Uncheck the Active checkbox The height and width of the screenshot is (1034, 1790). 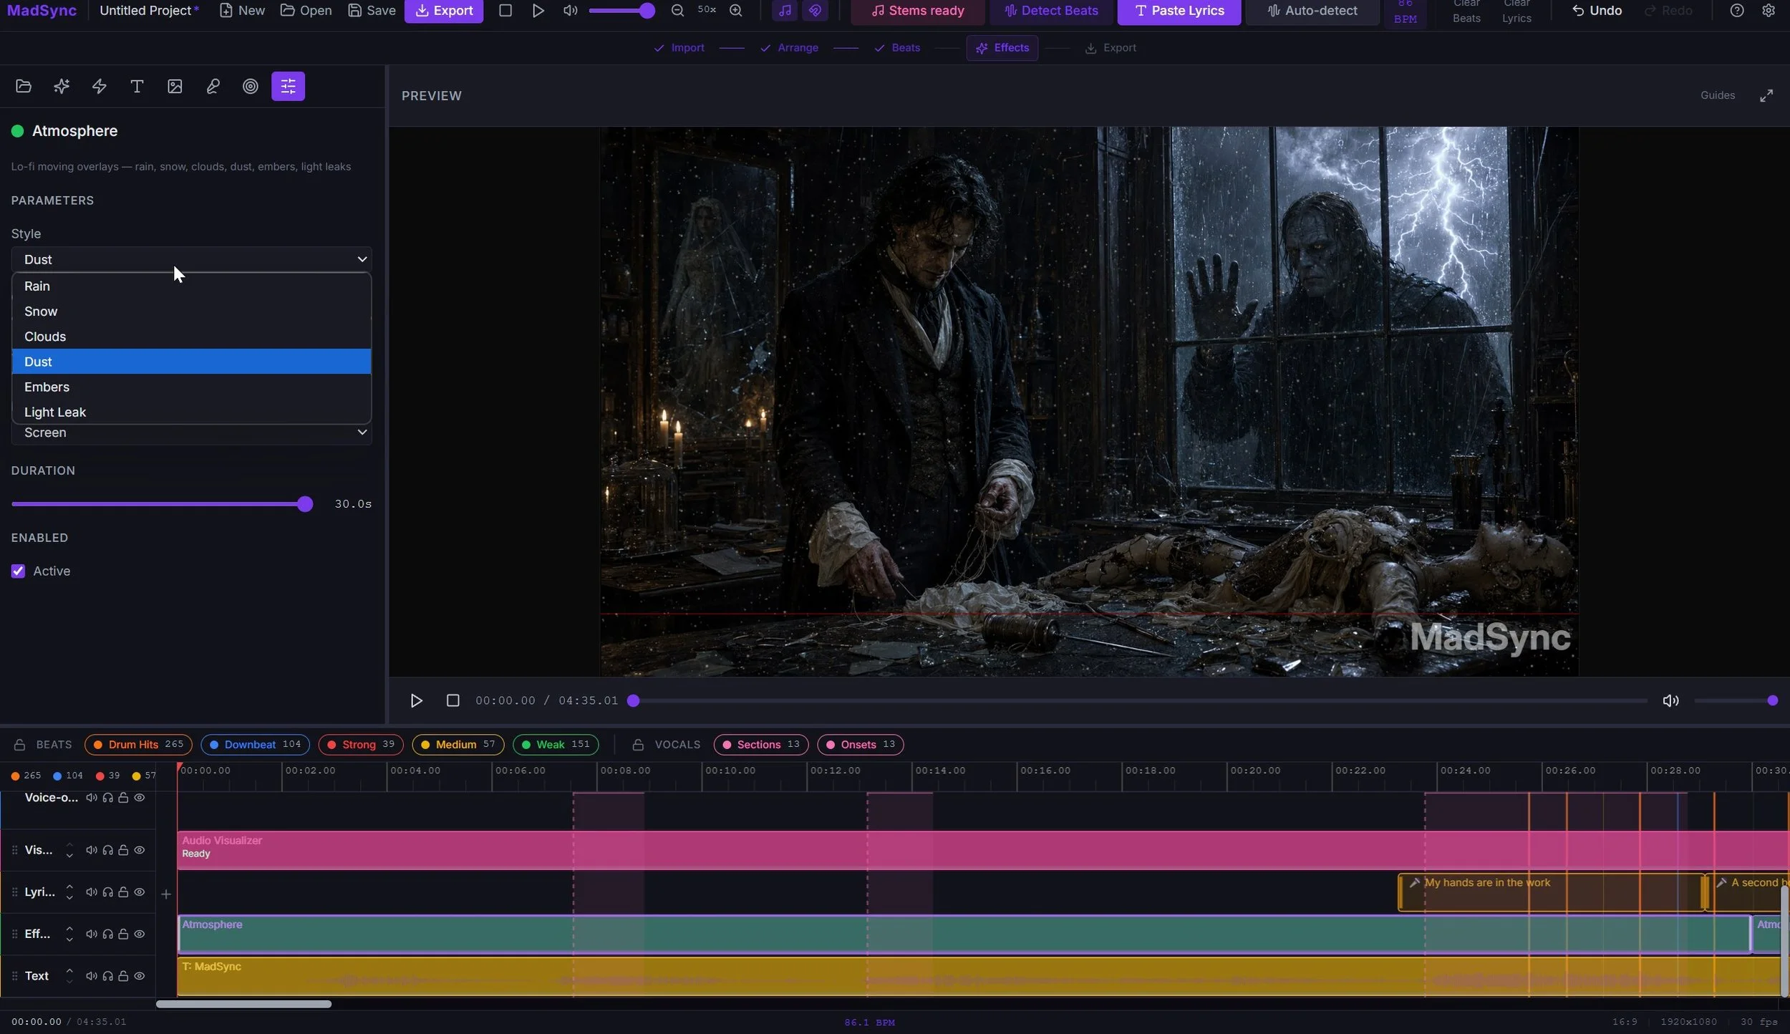click(x=18, y=571)
